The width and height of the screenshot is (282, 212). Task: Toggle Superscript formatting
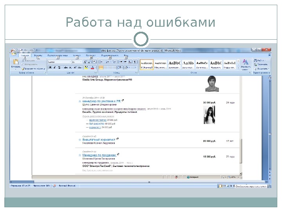pos(75,68)
